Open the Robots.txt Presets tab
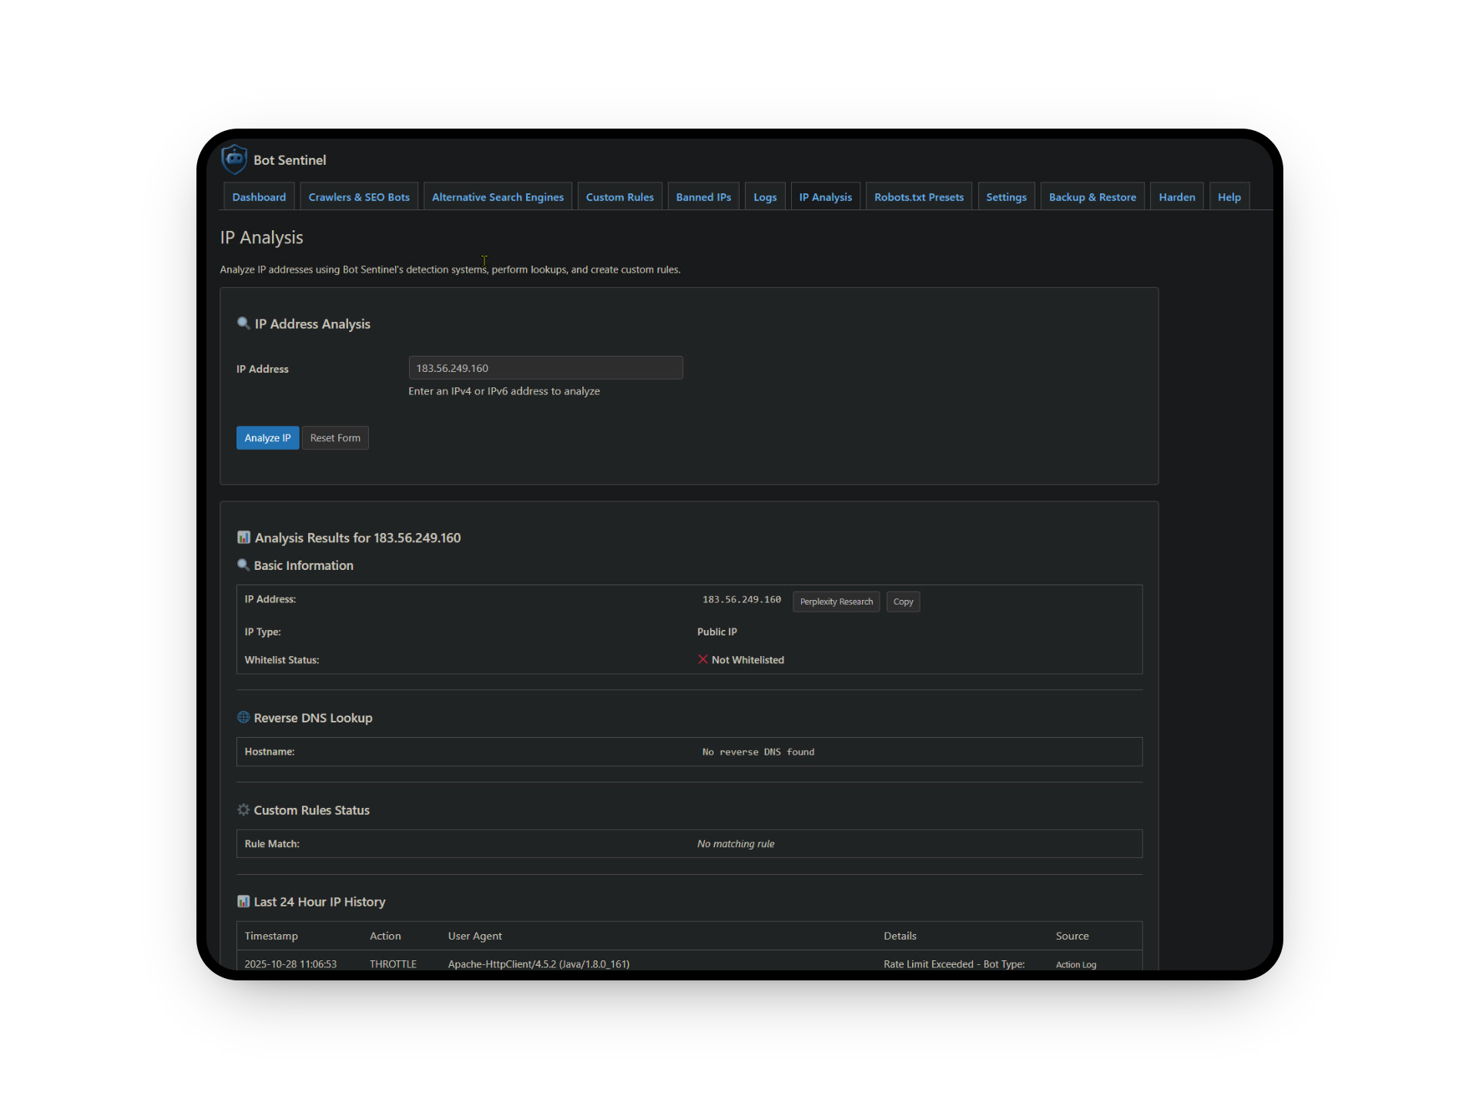The height and width of the screenshot is (1109, 1479). tap(918, 197)
